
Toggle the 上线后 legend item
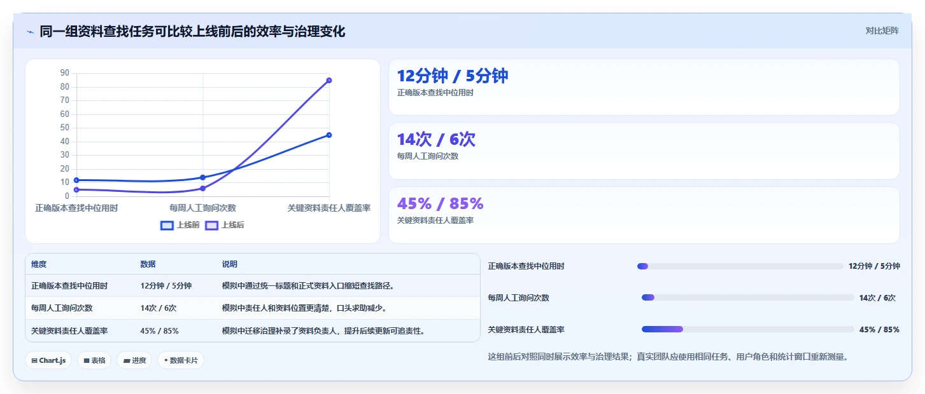(x=225, y=225)
